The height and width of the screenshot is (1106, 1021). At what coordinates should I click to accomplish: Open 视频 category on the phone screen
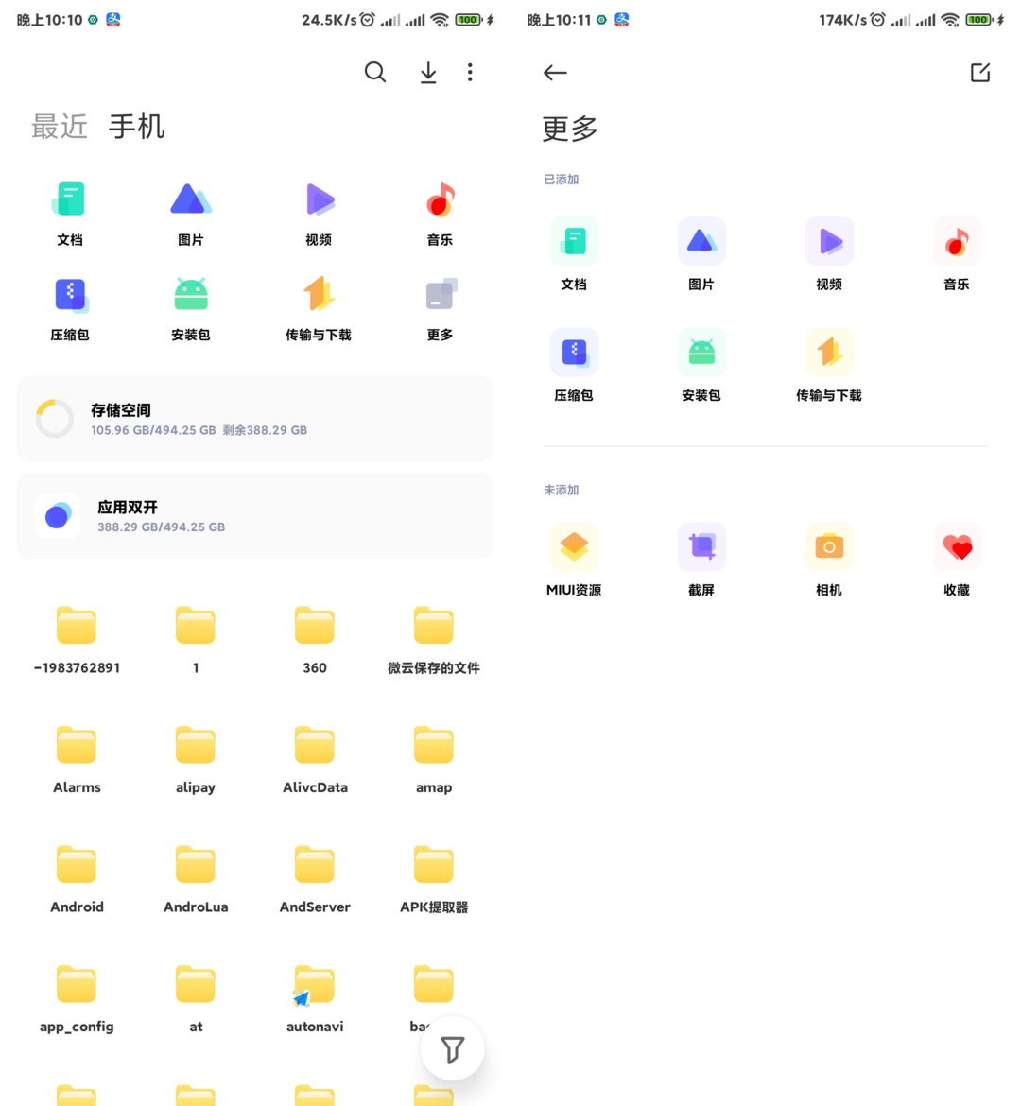coord(319,214)
